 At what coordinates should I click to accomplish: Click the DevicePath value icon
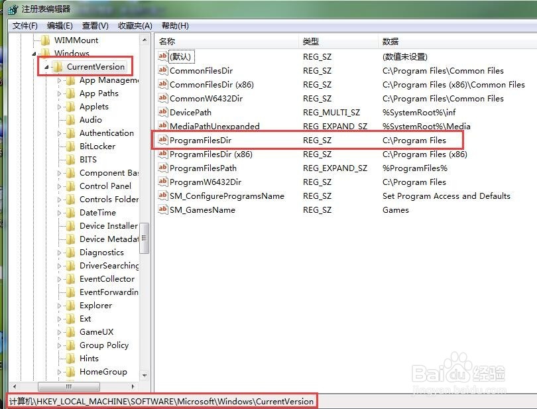pos(162,111)
